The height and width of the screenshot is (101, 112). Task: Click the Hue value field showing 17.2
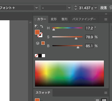pyautogui.click(x=89, y=28)
